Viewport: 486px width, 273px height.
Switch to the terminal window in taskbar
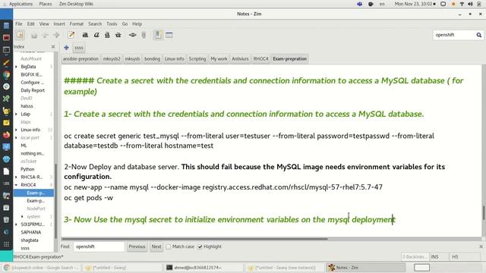pos(203,268)
